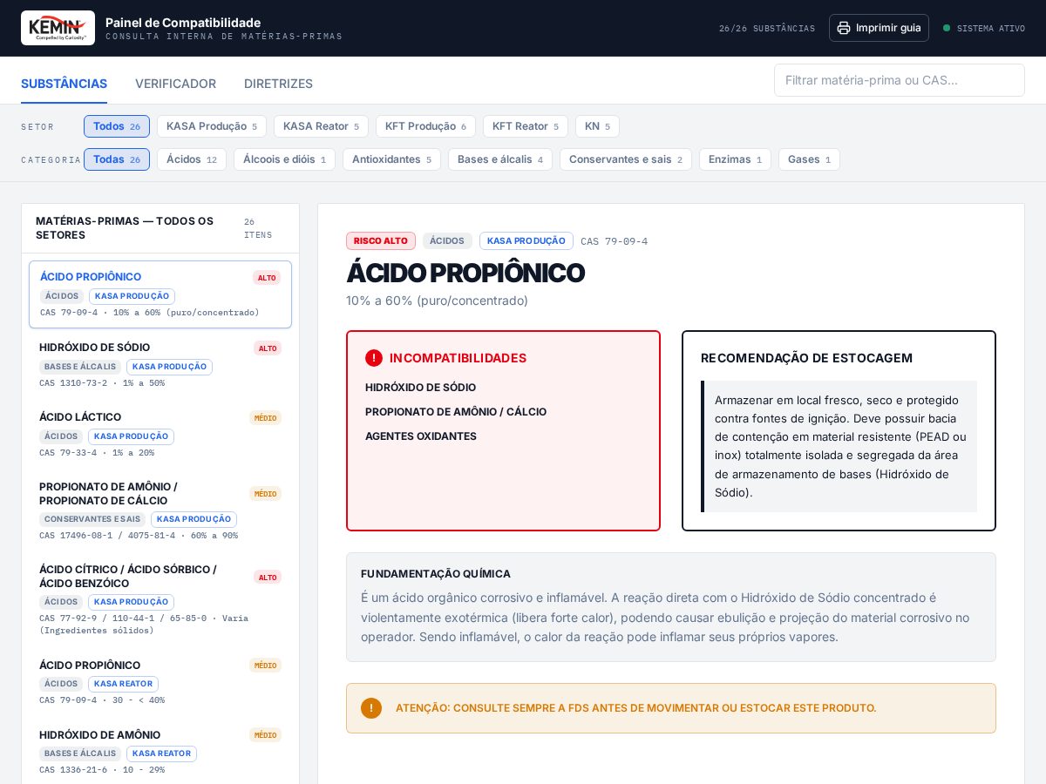This screenshot has width=1046, height=784.
Task: Click the 26/26 substâncias counter
Action: [767, 29]
